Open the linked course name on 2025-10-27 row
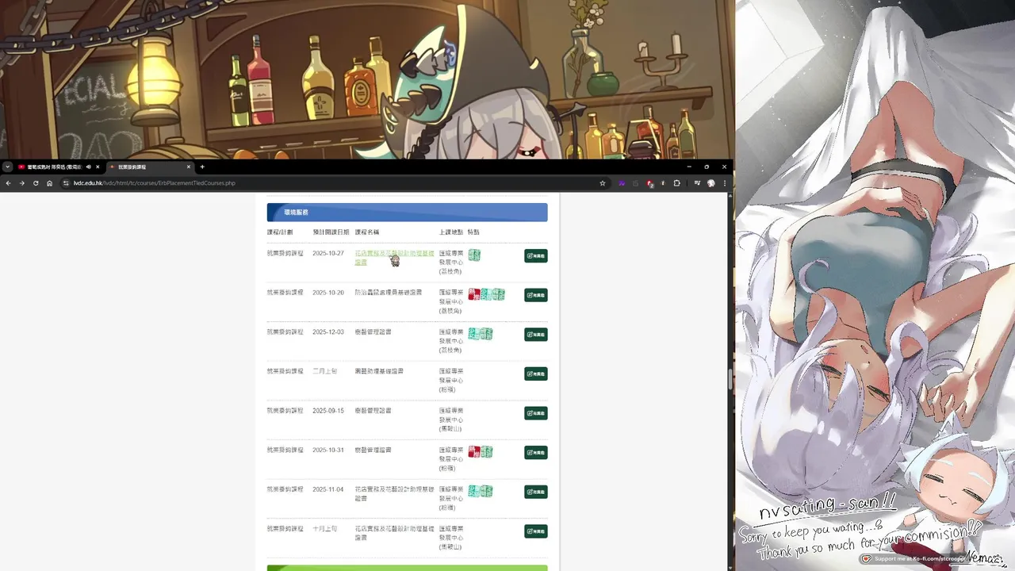The image size is (1015, 571). pos(394,258)
